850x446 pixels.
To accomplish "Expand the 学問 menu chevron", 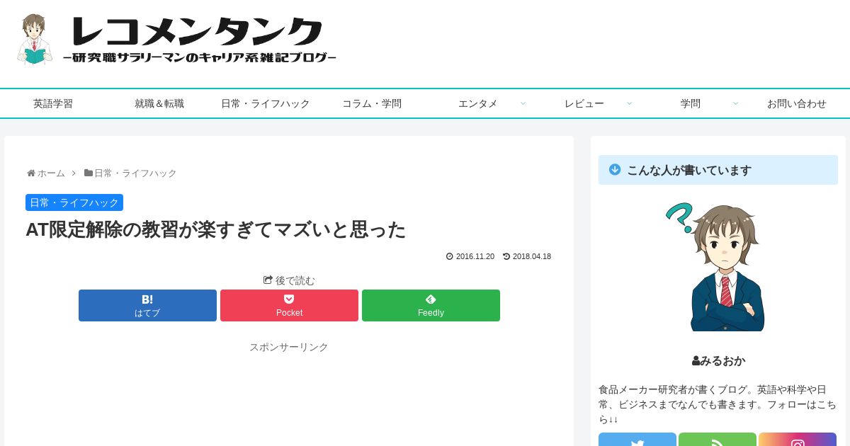I will click(735, 103).
